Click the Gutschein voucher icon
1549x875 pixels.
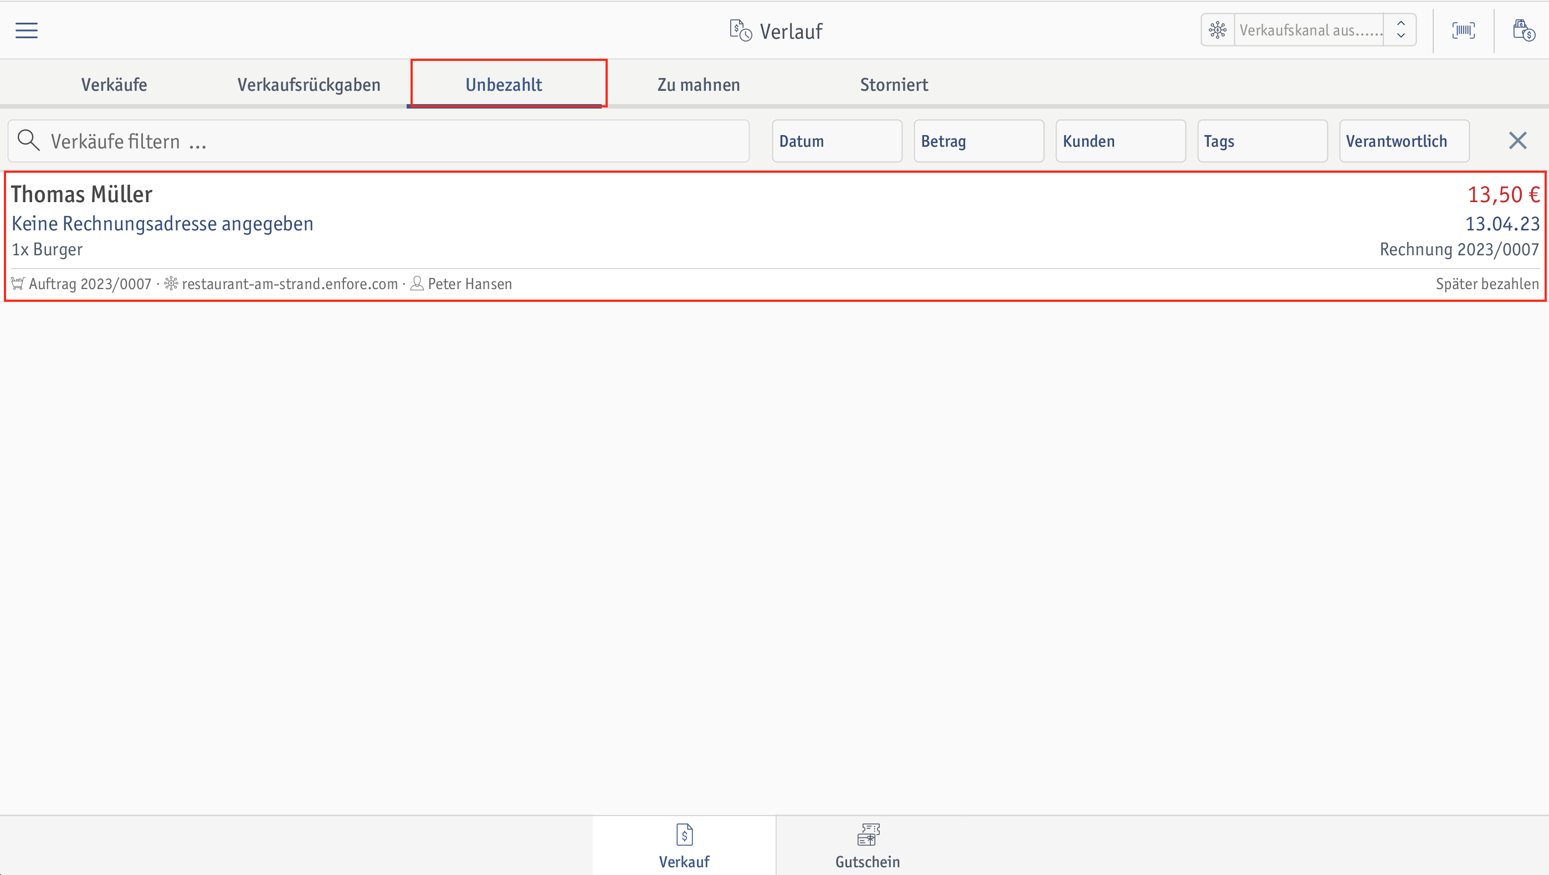click(868, 834)
